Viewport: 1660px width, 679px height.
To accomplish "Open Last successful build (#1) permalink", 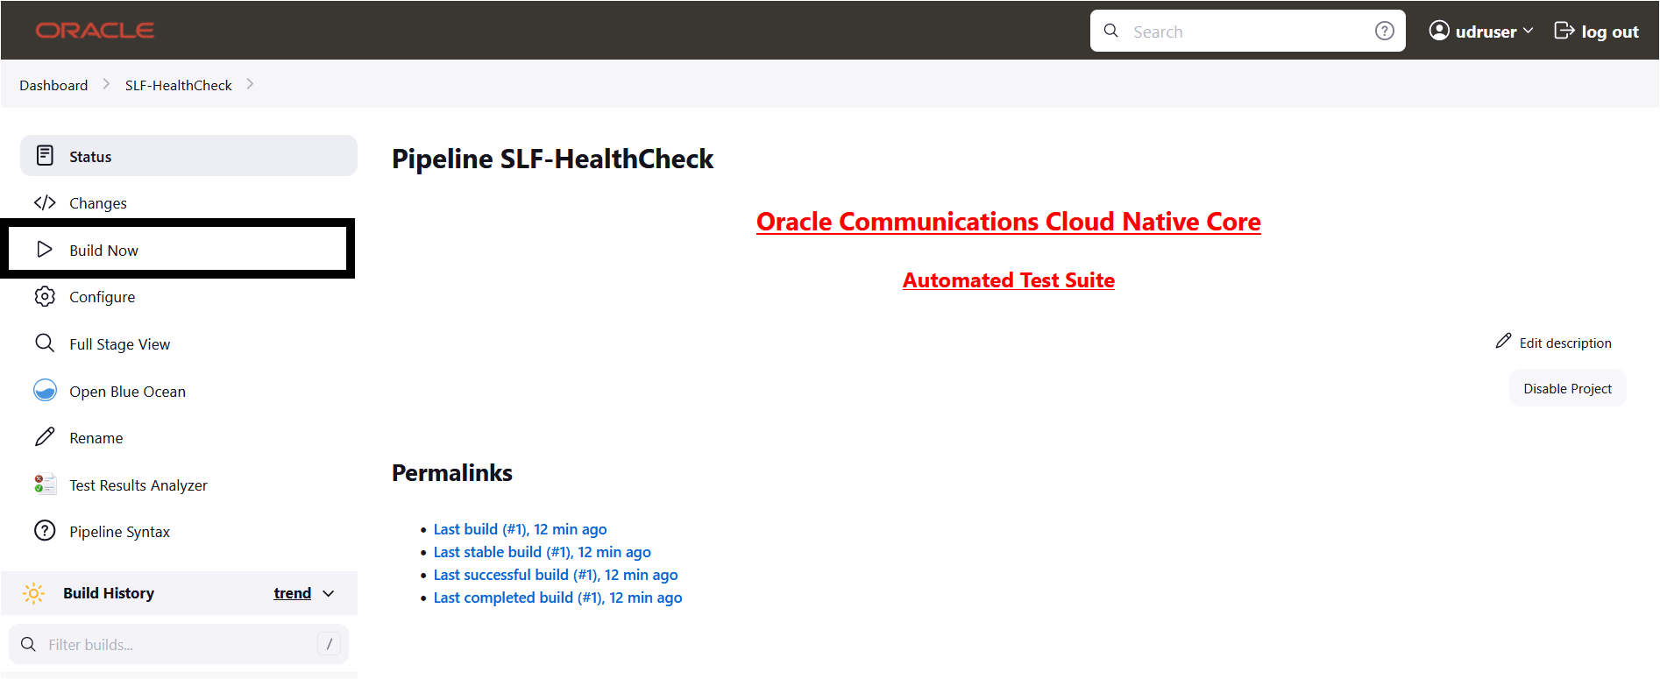I will click(x=556, y=575).
